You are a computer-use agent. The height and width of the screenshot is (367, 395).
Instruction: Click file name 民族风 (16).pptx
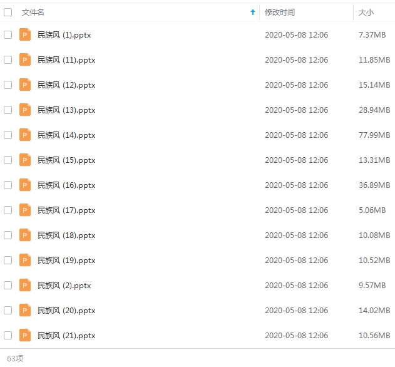[x=66, y=185]
